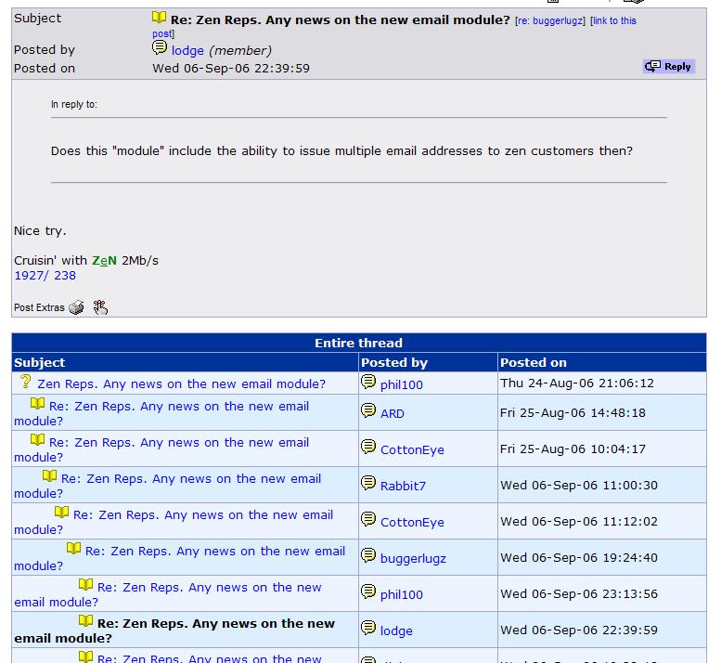The image size is (721, 663).
Task: Click the speech bubble icon beside CottonEye at 10:04:17
Action: coord(367,447)
